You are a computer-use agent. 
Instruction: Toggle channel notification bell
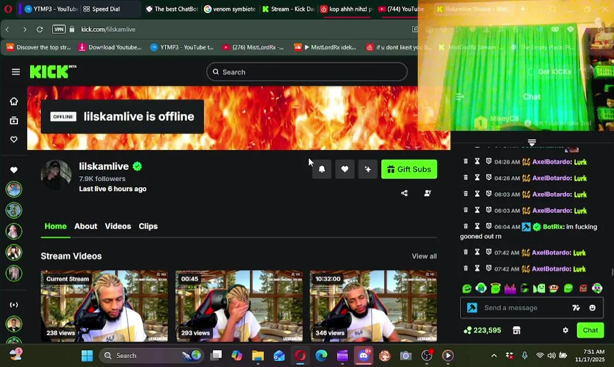point(322,169)
